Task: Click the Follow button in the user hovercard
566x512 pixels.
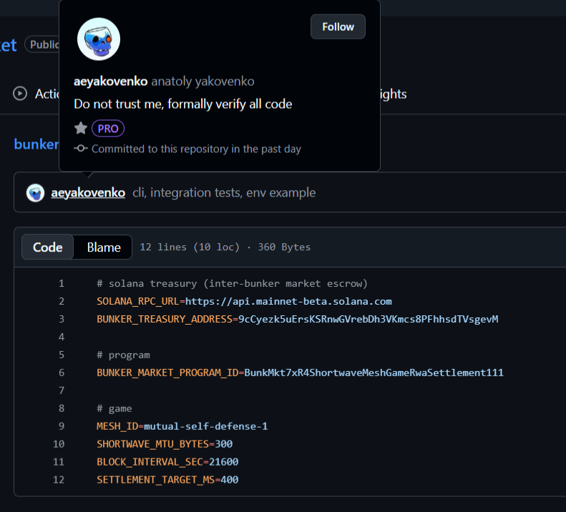Action: tap(338, 26)
